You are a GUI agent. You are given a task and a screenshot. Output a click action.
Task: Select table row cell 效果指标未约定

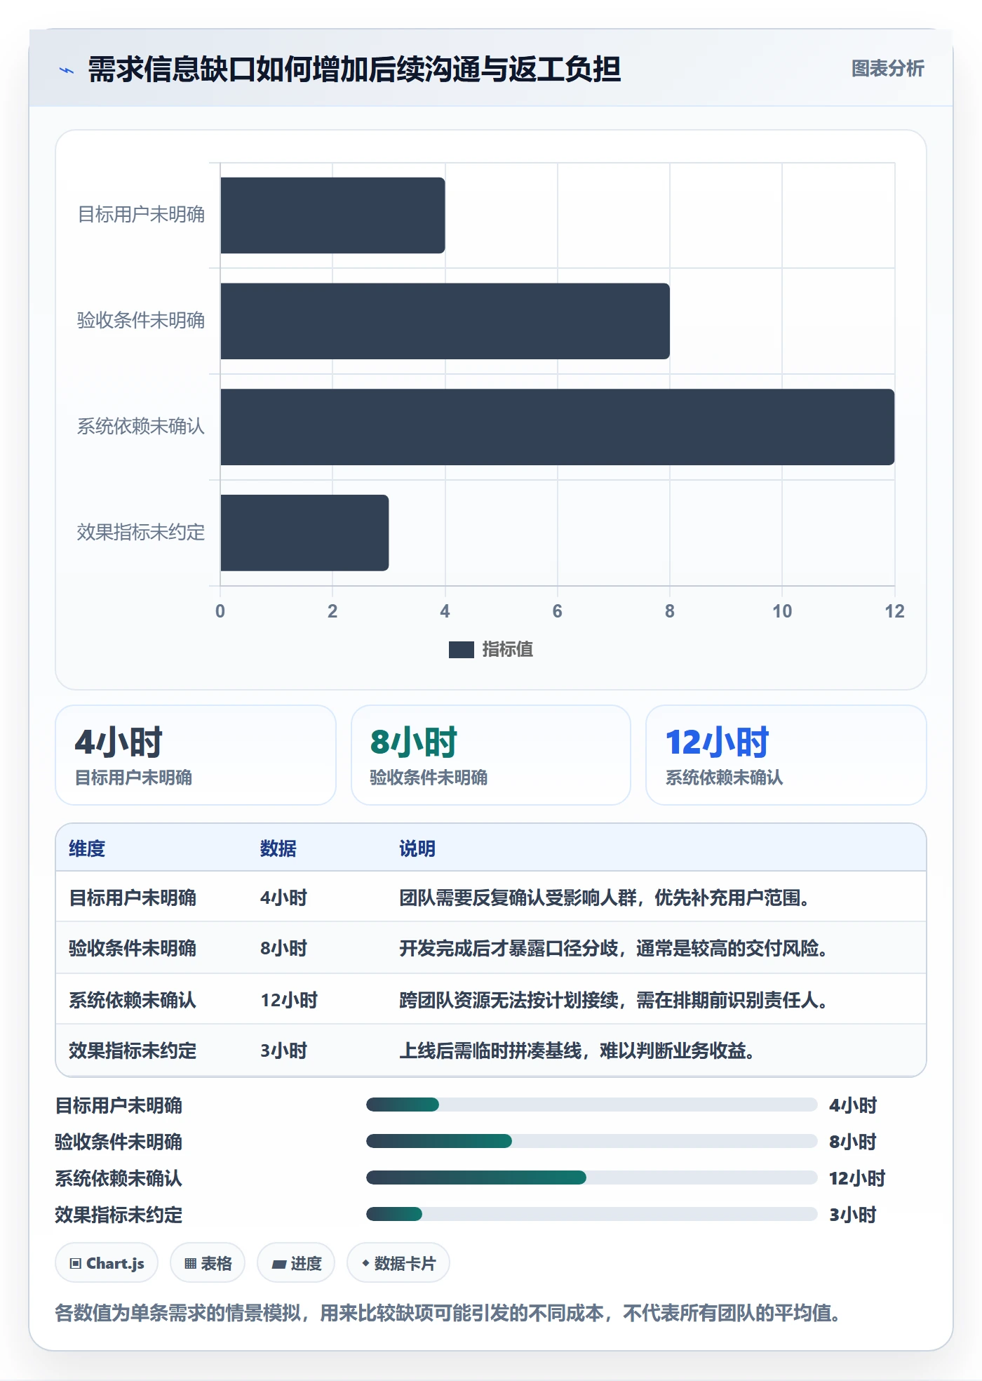(x=133, y=1050)
